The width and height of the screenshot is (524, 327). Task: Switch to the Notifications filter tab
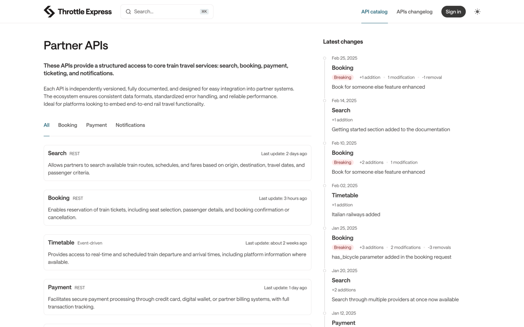click(130, 125)
